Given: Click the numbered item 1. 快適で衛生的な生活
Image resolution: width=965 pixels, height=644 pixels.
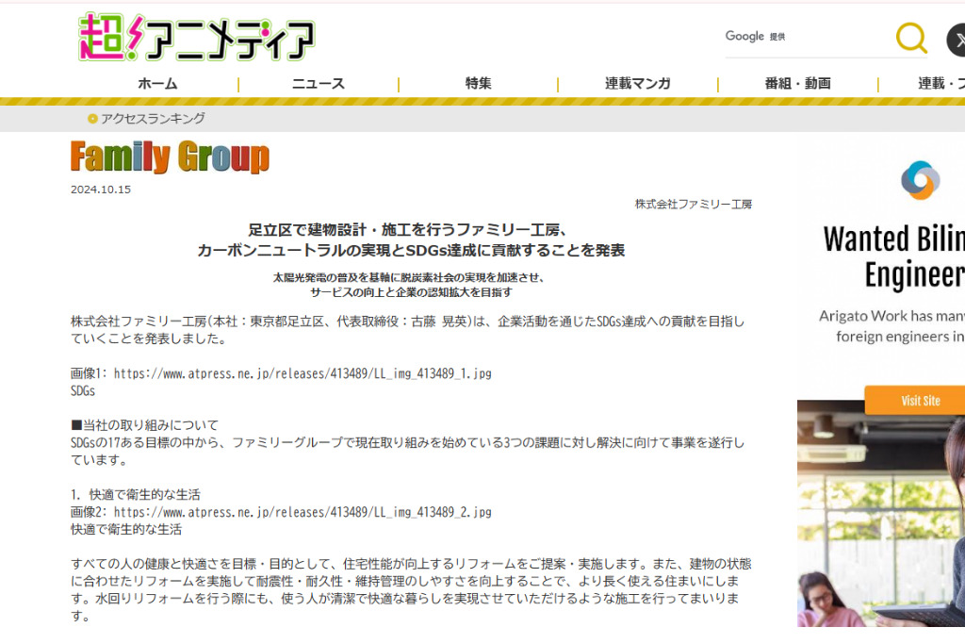Looking at the screenshot, I should pyautogui.click(x=136, y=495).
